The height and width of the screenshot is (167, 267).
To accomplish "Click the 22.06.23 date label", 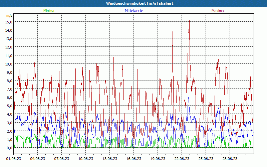I will [182, 159].
